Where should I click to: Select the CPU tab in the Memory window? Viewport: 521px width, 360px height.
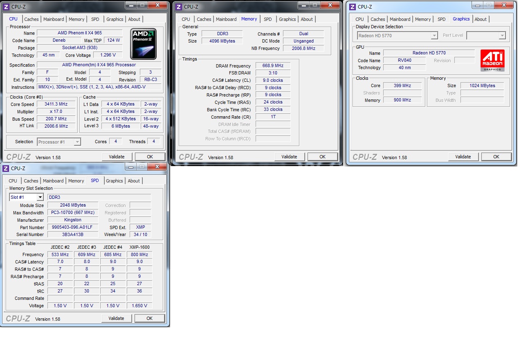tap(186, 19)
